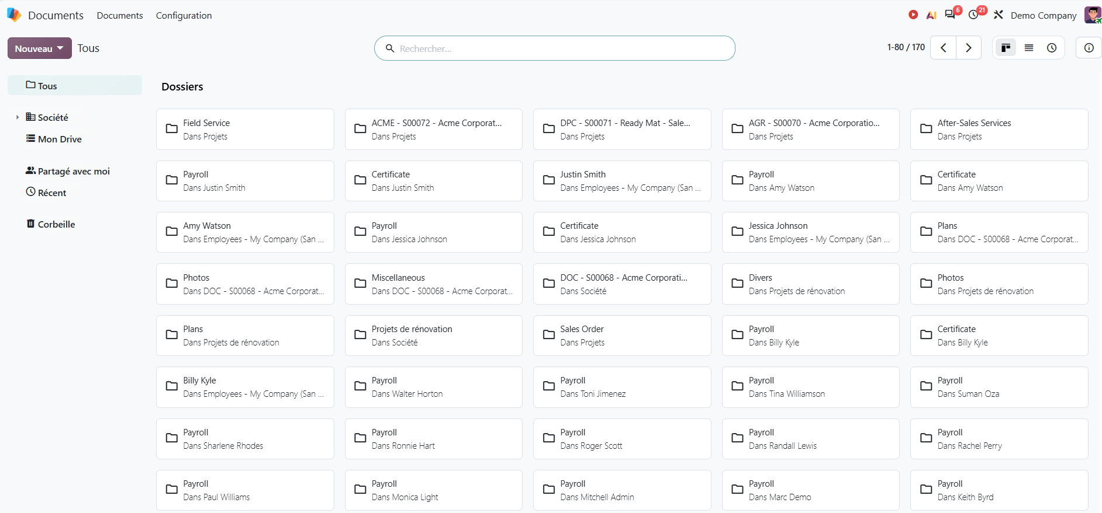Open the Documents menu

point(120,15)
